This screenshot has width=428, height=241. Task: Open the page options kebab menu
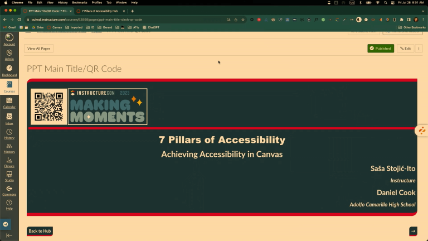click(x=419, y=49)
